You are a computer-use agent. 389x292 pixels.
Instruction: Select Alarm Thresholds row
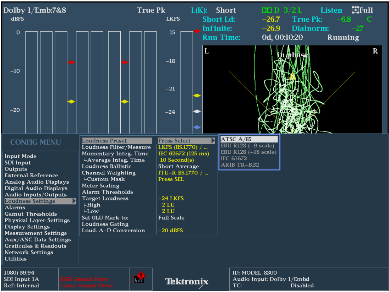(x=108, y=192)
